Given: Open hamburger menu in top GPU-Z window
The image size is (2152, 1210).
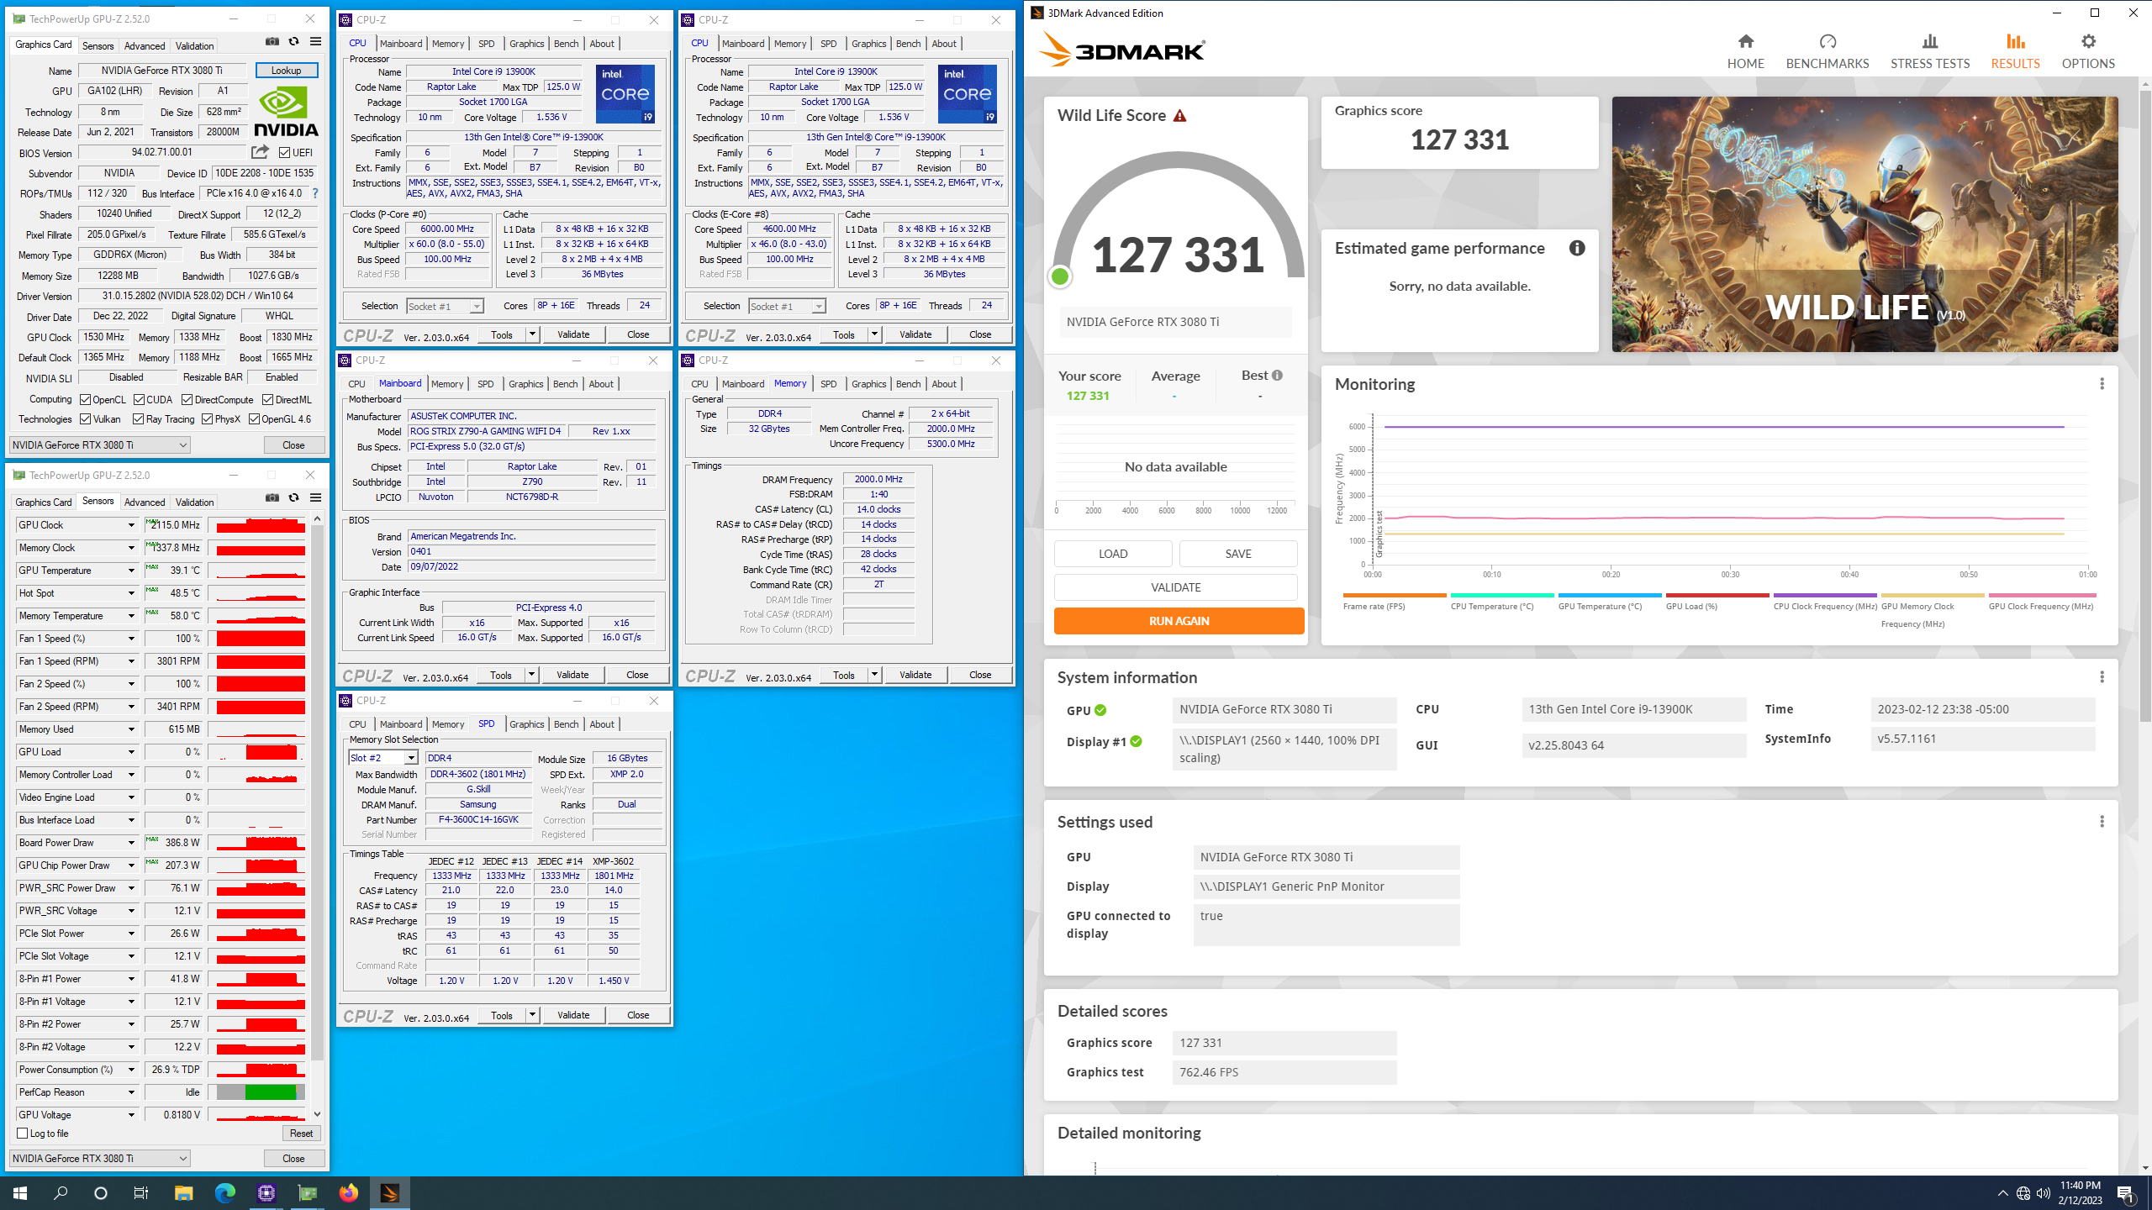Looking at the screenshot, I should tap(315, 41).
